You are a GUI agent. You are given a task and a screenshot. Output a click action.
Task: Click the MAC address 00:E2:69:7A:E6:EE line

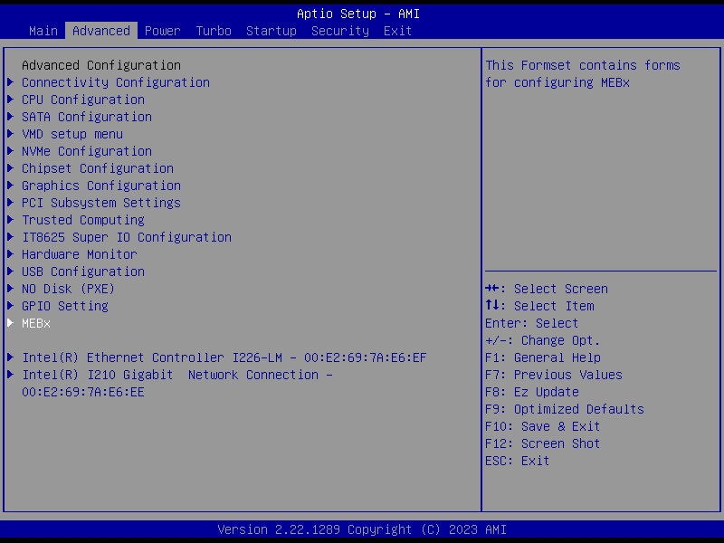[x=83, y=393]
